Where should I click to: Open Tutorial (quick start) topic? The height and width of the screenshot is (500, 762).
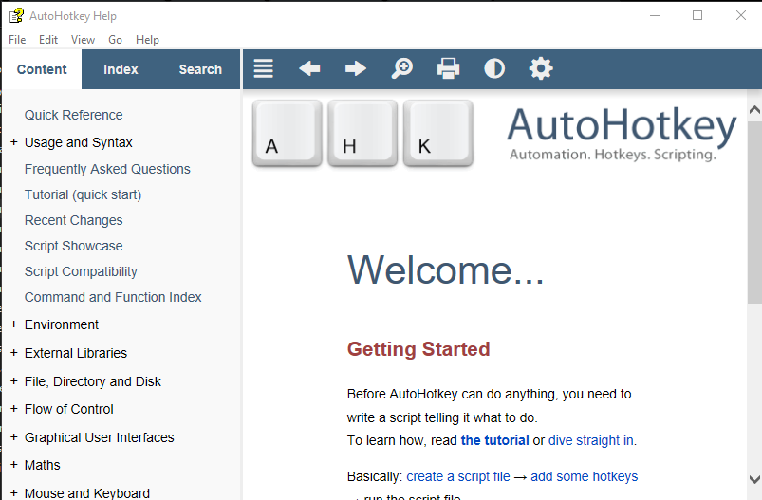(x=84, y=194)
